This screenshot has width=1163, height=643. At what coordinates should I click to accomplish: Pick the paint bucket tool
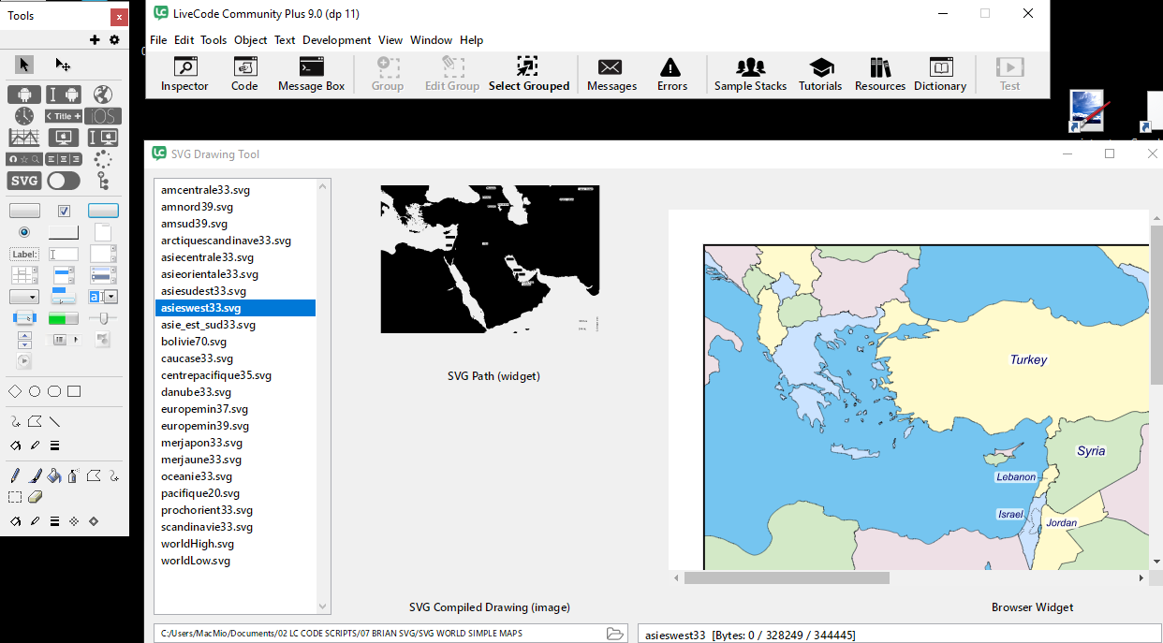(54, 475)
